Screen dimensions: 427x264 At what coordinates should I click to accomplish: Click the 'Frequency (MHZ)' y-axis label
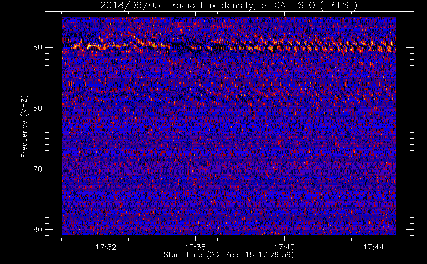tap(24, 127)
